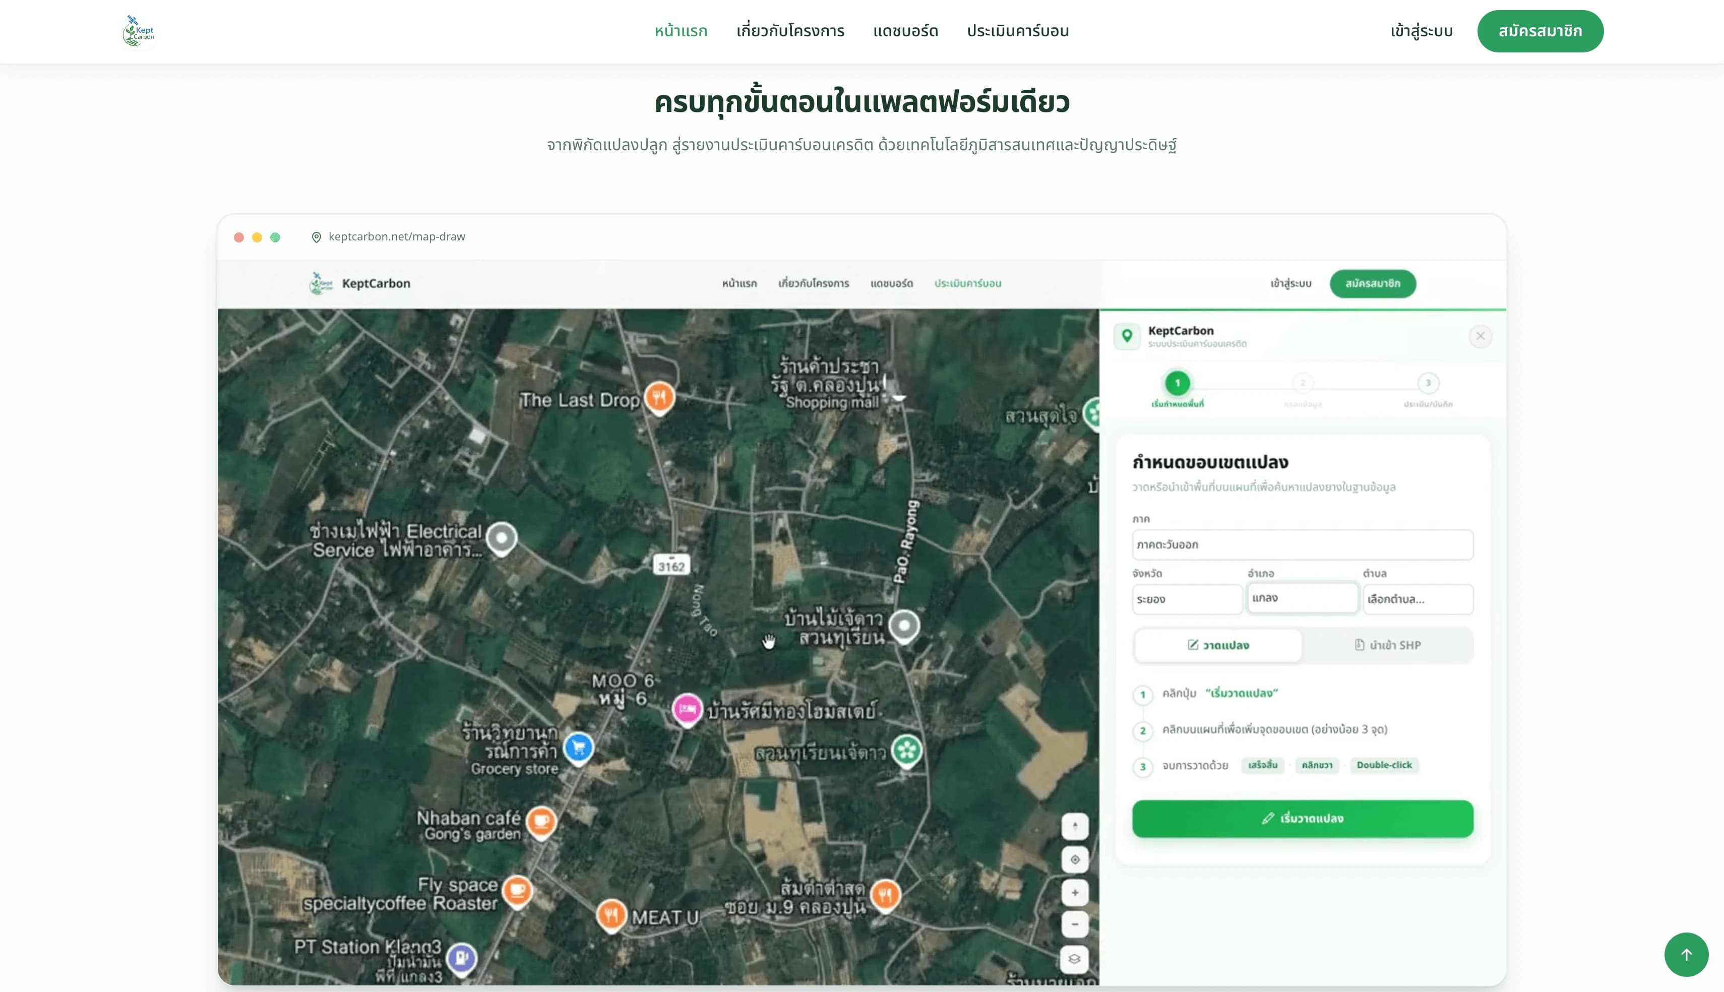Open ประเมินคาร์บอน in the top header
Screen dimensions: 1724x992
[x=1018, y=31]
